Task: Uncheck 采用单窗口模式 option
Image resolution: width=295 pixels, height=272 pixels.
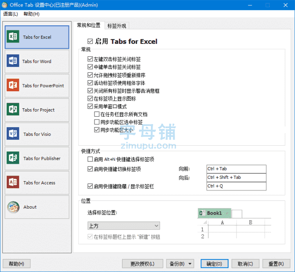Action: (x=90, y=106)
